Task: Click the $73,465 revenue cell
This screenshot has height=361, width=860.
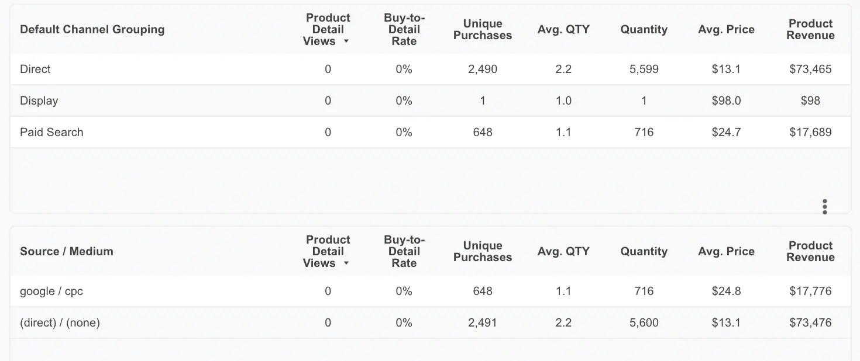Action: 810,70
